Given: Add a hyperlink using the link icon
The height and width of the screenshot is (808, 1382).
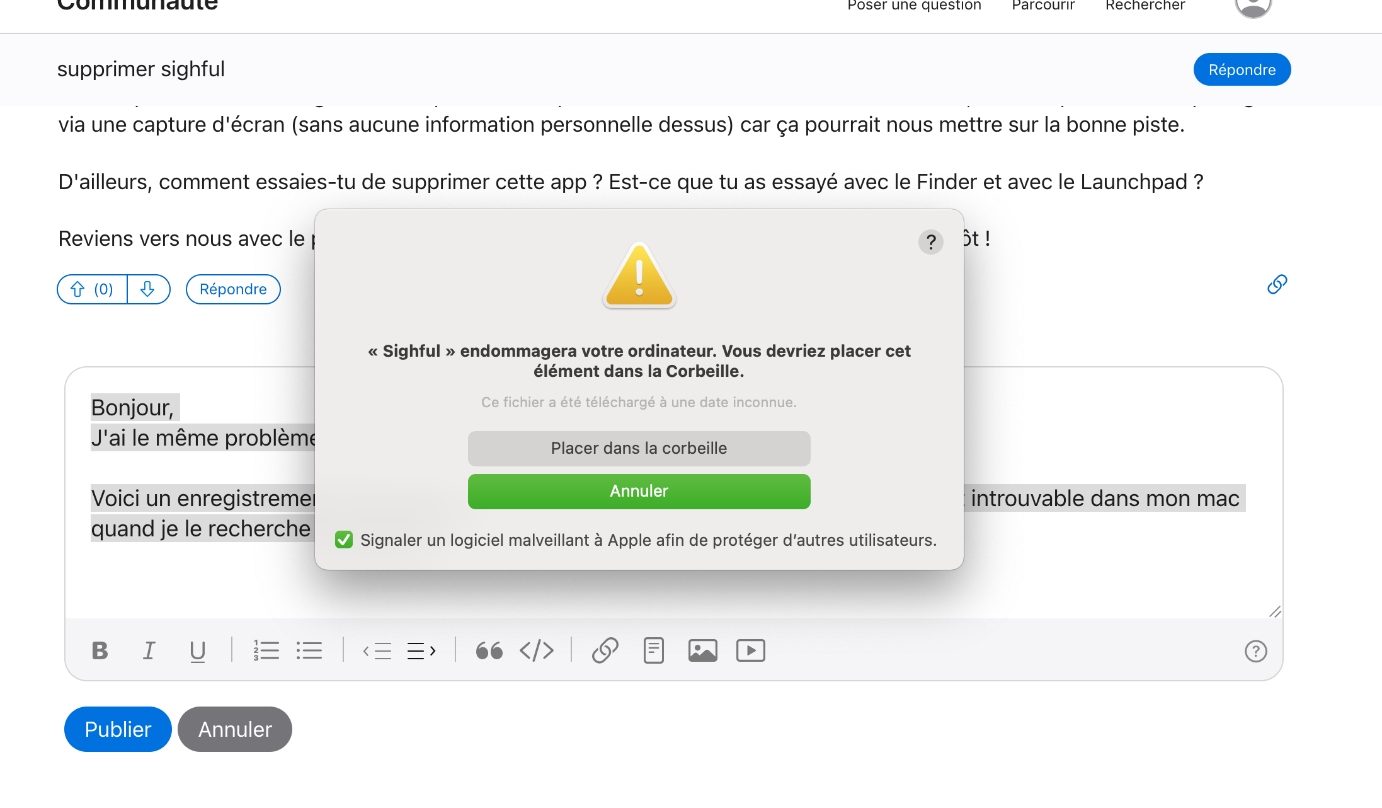Looking at the screenshot, I should (605, 650).
